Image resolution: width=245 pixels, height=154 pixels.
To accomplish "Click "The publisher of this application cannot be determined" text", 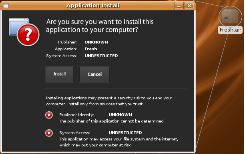I will pyautogui.click(x=112, y=121).
